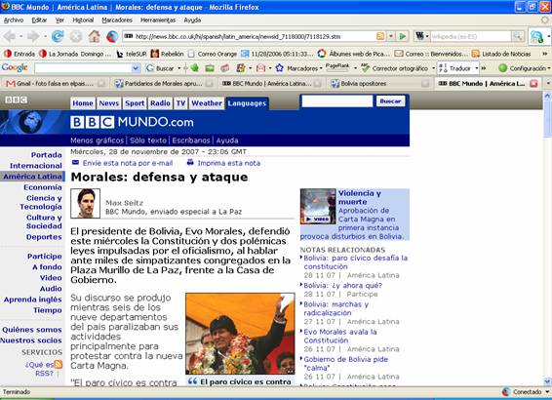Click the BBC Sport navigation tab

pos(135,103)
